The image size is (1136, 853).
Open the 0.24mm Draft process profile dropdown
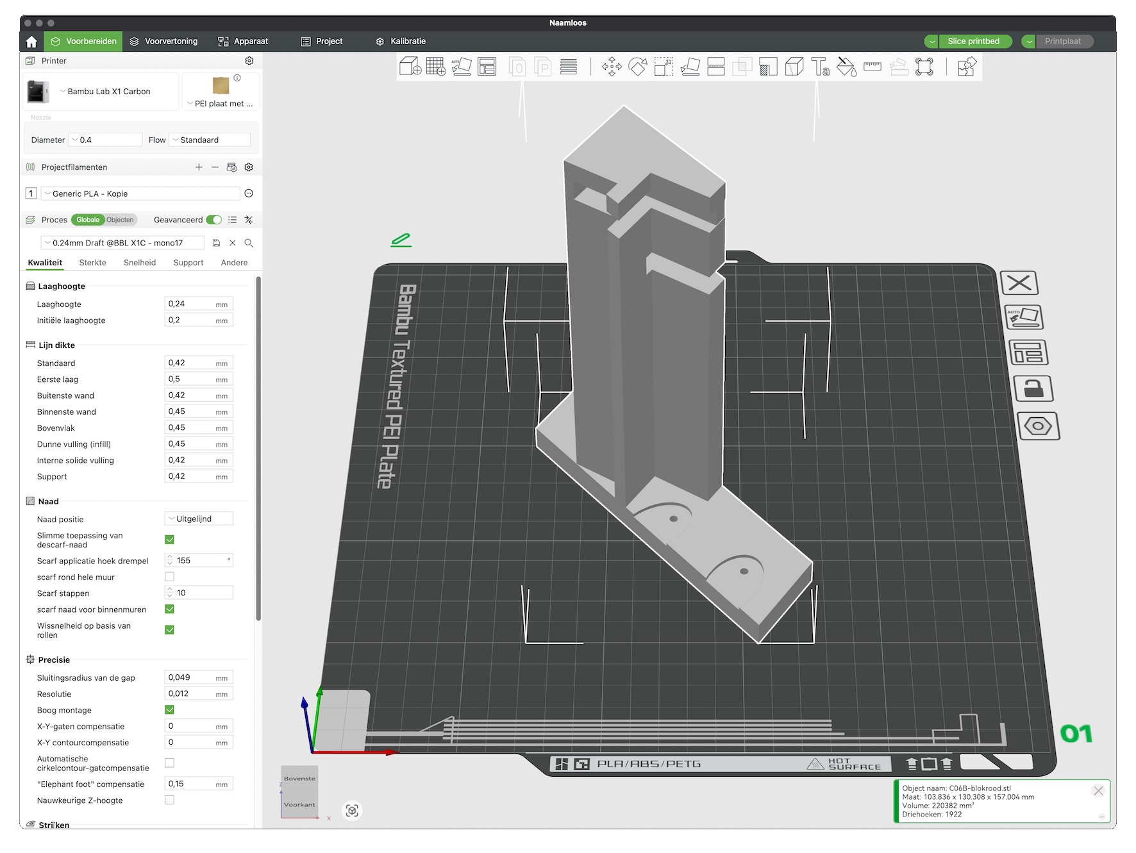point(125,242)
